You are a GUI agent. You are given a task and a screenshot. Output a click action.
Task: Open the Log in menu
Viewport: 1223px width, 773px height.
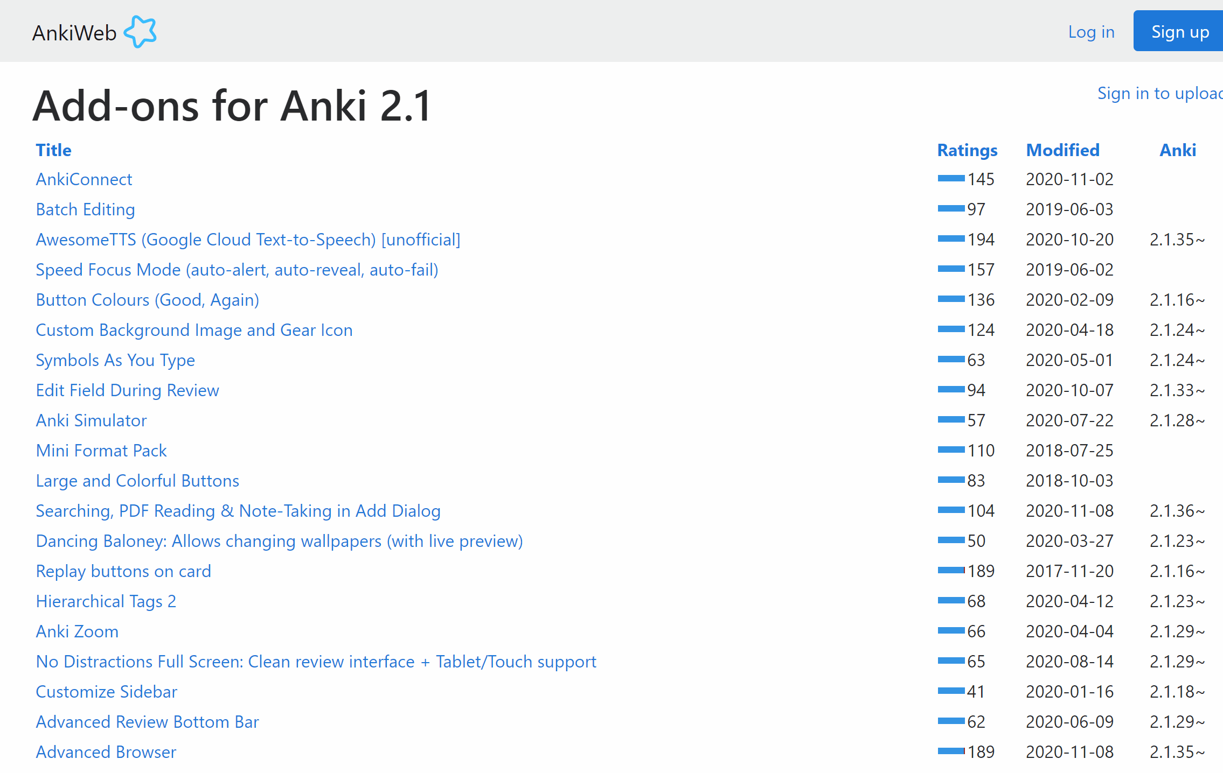pos(1091,32)
